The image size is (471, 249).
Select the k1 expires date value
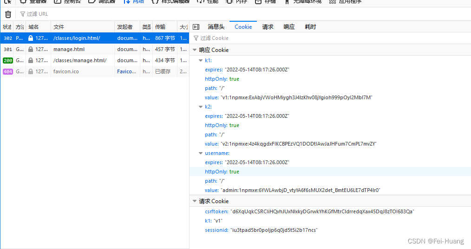click(x=257, y=70)
